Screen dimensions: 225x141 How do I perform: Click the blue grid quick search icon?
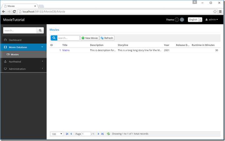click(x=54, y=38)
